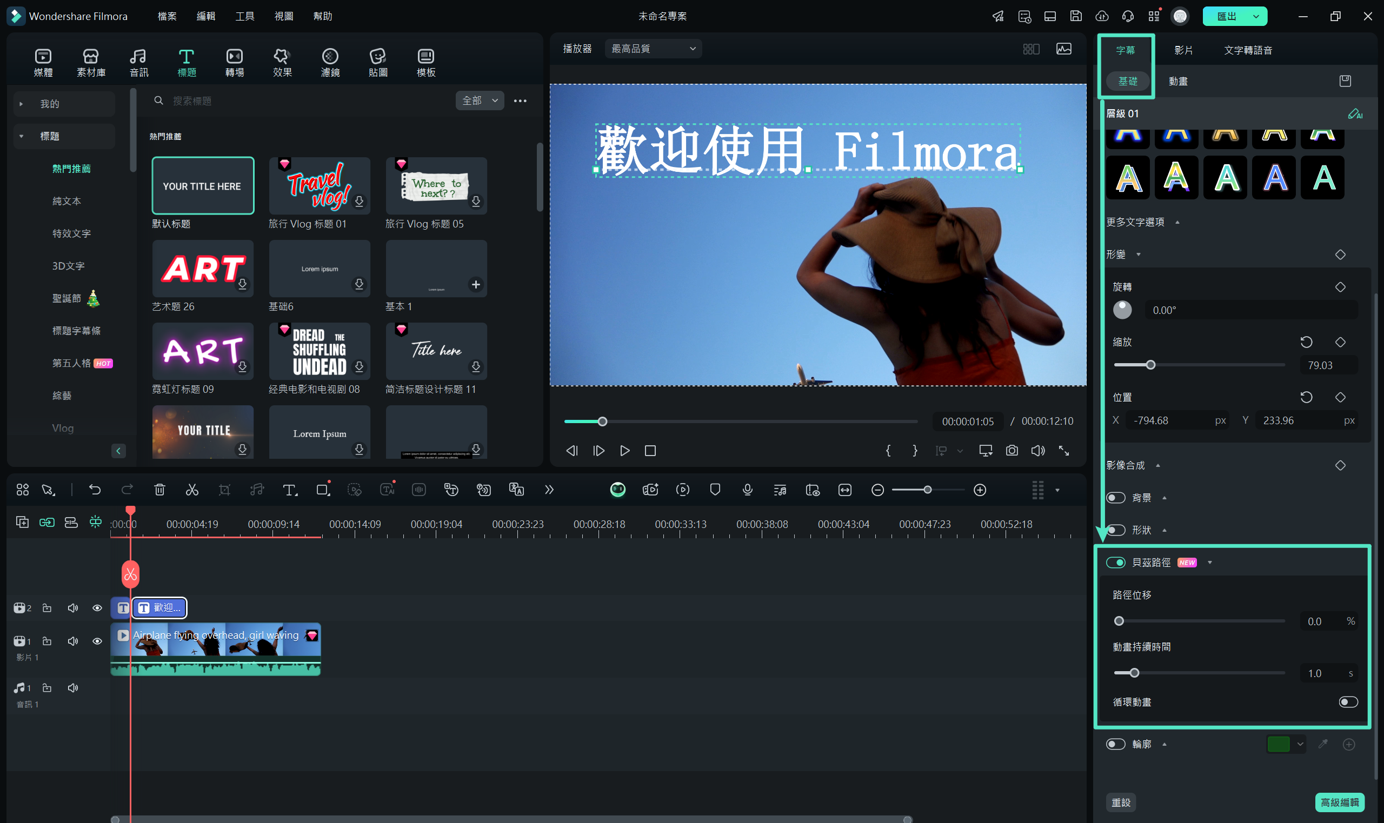The height and width of the screenshot is (823, 1384).
Task: Click the 重設 reset button
Action: pyautogui.click(x=1121, y=802)
